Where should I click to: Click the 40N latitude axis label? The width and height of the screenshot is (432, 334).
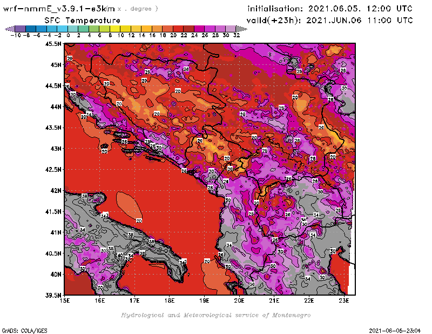coord(56,274)
